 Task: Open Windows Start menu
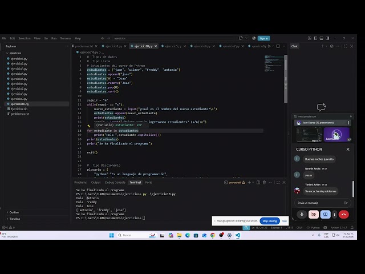click(x=112, y=235)
